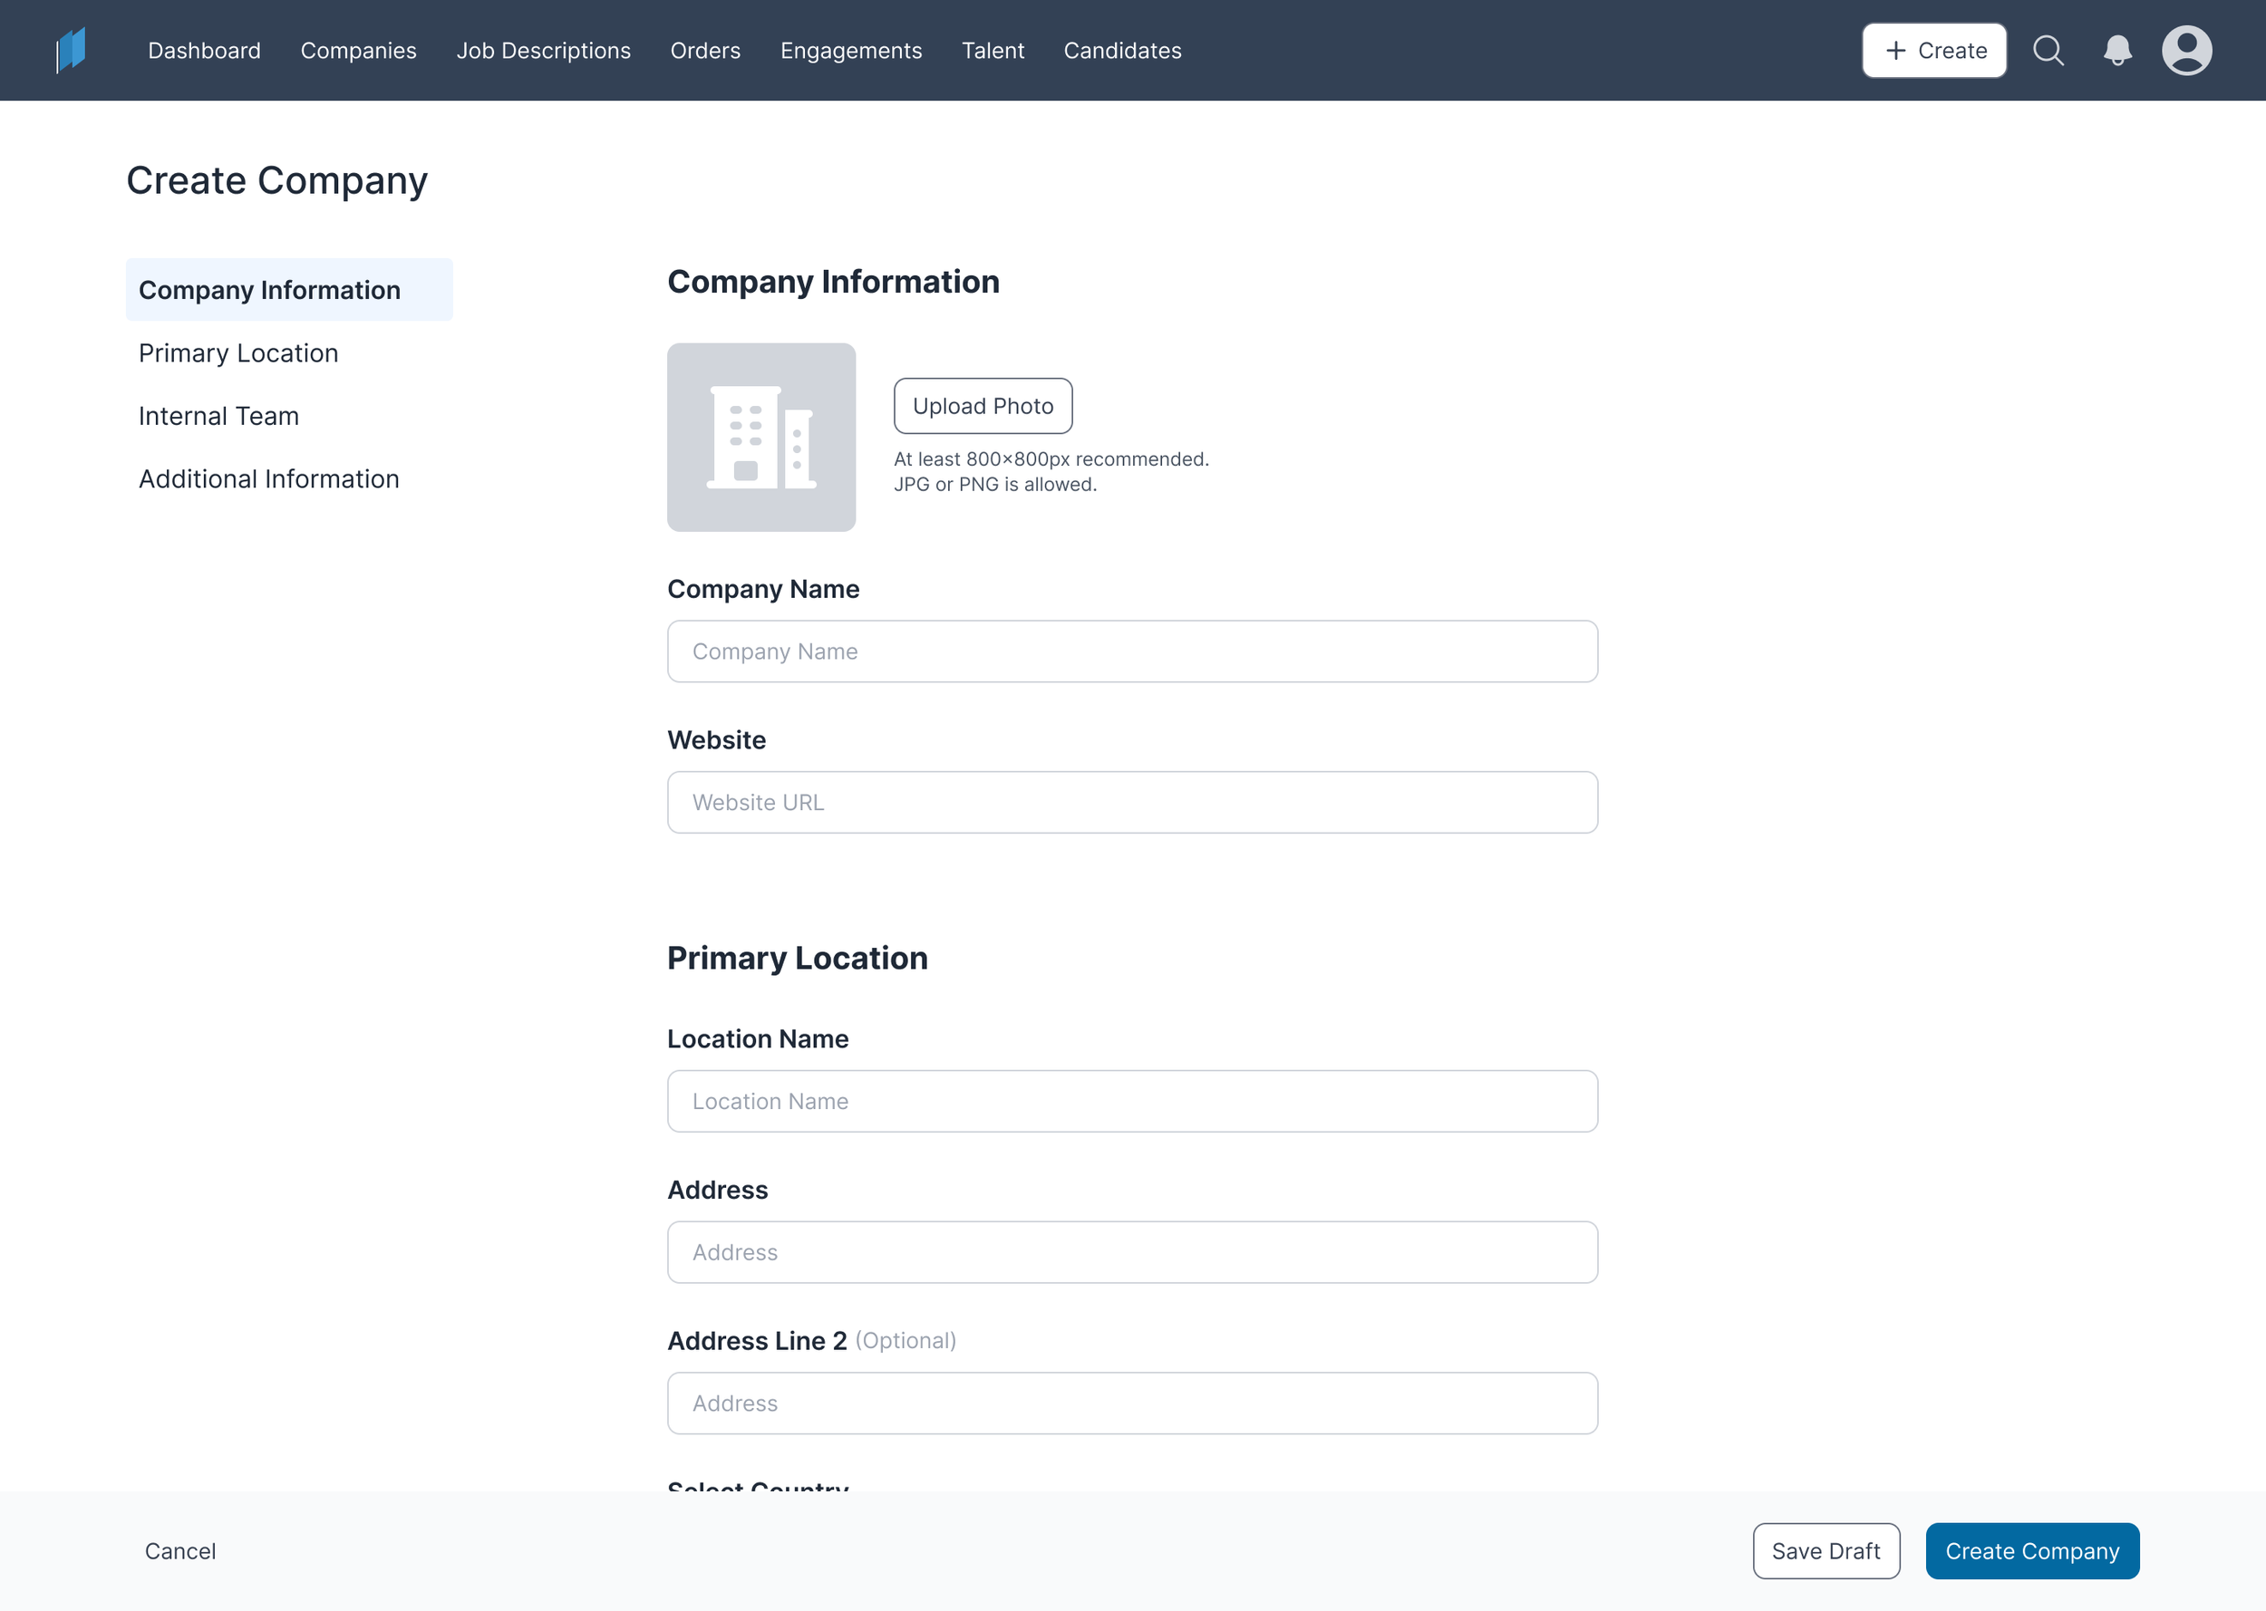Focus the Website URL input field

click(x=1132, y=803)
